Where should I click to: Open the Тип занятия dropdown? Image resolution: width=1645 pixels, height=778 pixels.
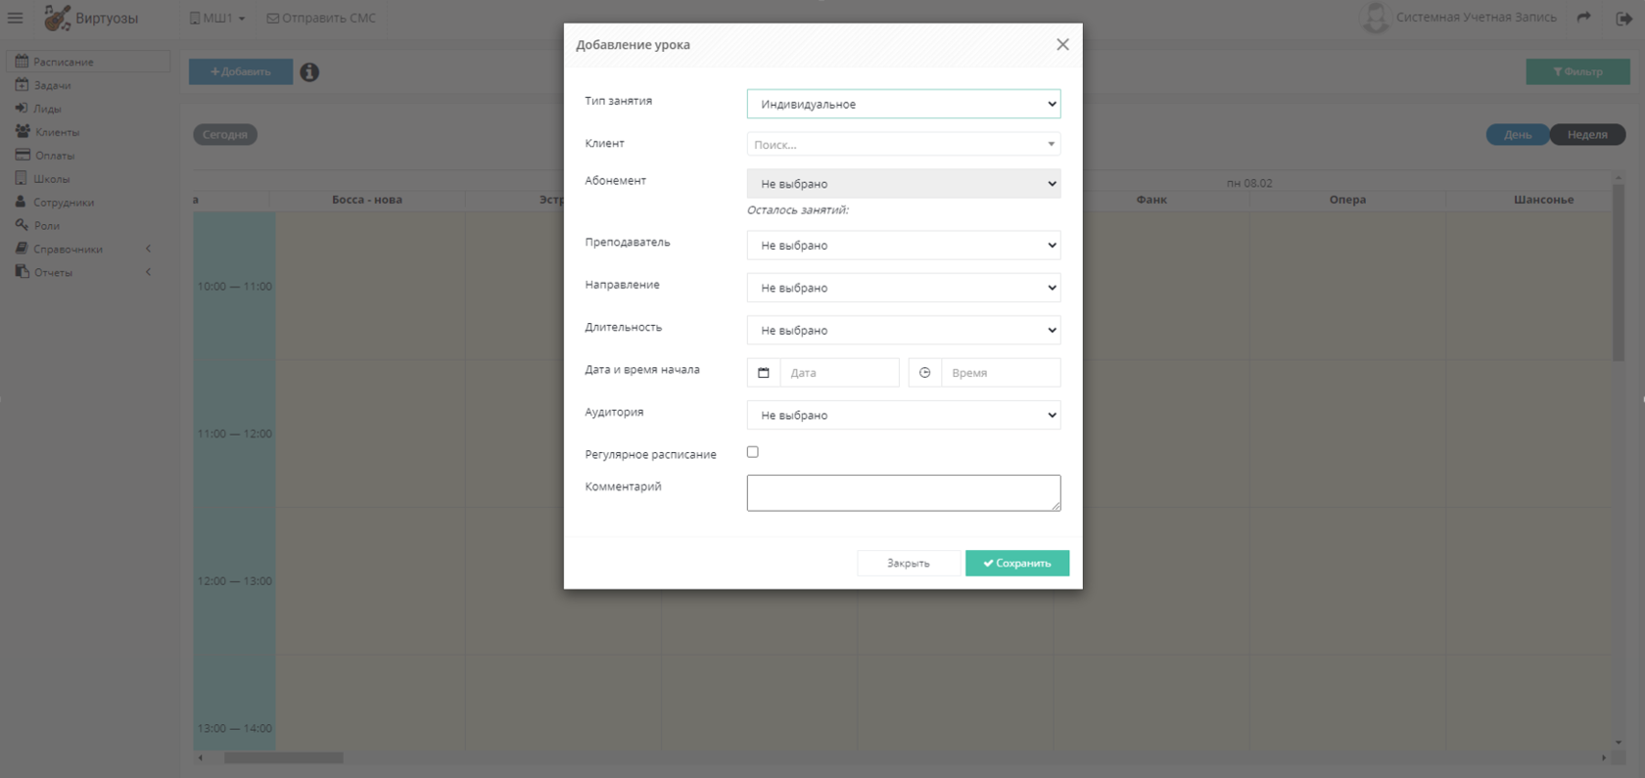tap(904, 104)
